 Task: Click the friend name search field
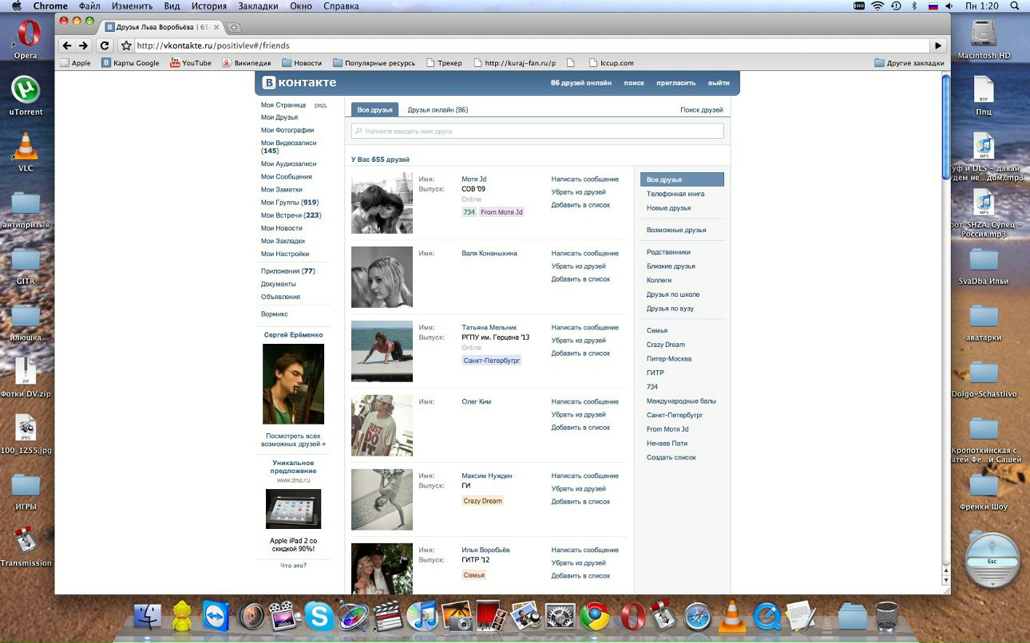(x=537, y=131)
